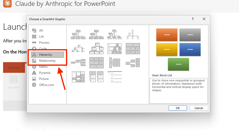Close the Choose a SmartArt Graphic dialog
Viewport: 239px width, 130px height.
coord(204,19)
